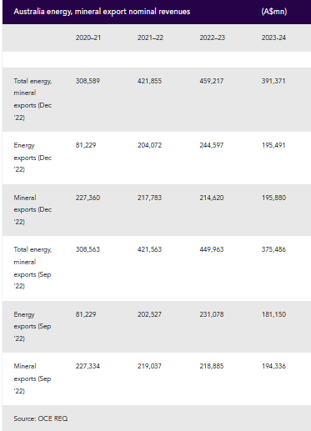311x431 pixels.
Task: Click the Total energy, mineral exports (Dec '22) label
Action: [33, 99]
